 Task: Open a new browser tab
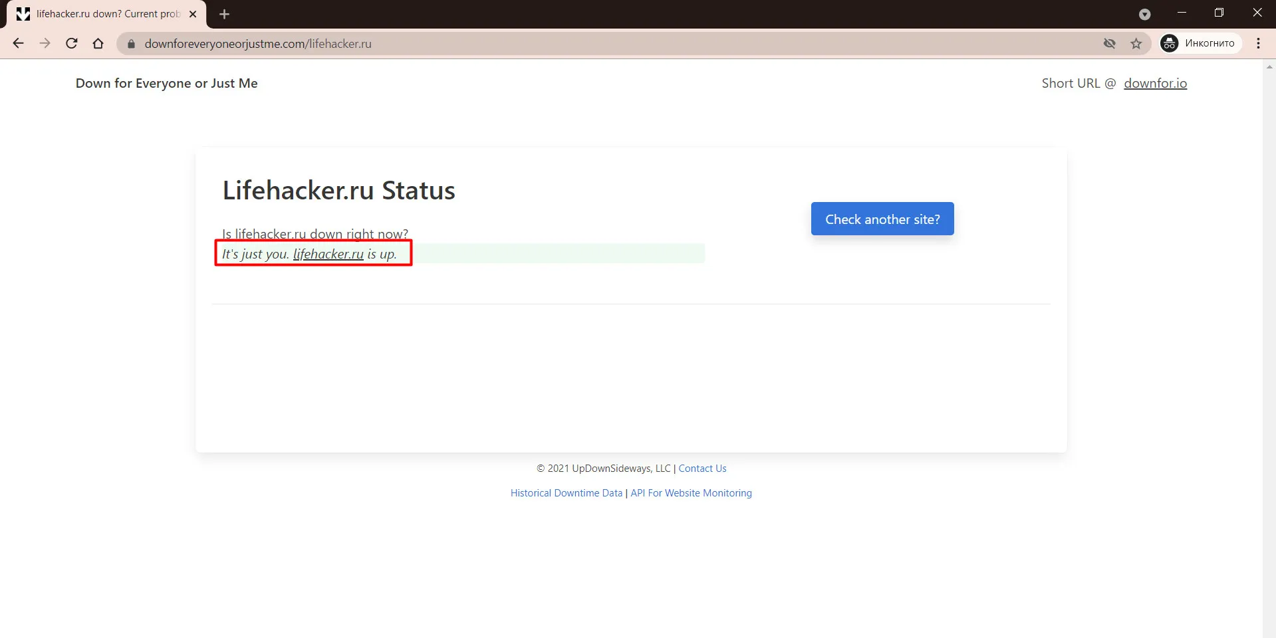pos(224,14)
